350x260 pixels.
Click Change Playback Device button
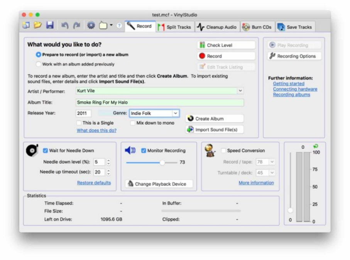coord(159,184)
